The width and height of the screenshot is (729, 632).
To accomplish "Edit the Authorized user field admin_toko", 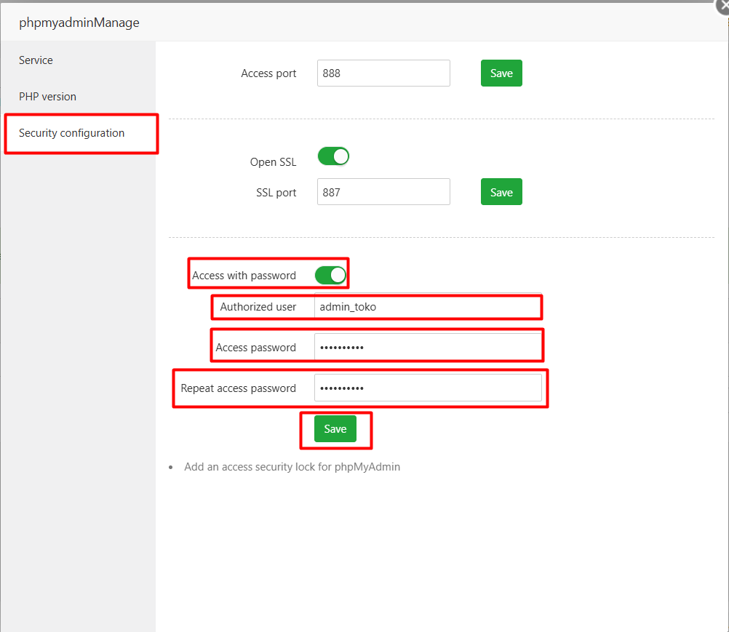I will click(428, 307).
